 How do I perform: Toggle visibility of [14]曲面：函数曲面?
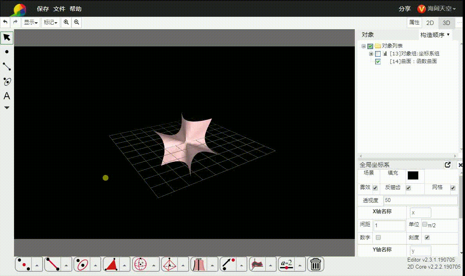click(x=378, y=61)
